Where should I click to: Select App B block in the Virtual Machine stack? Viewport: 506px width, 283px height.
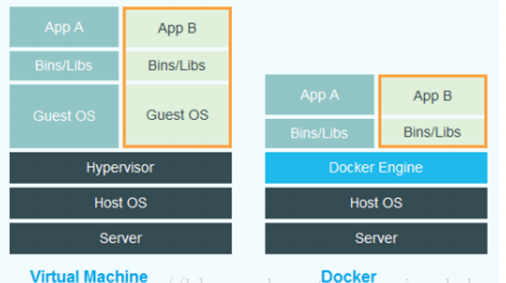click(177, 29)
